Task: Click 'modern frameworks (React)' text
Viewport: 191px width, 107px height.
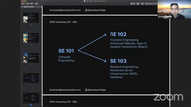Action: tap(129, 47)
